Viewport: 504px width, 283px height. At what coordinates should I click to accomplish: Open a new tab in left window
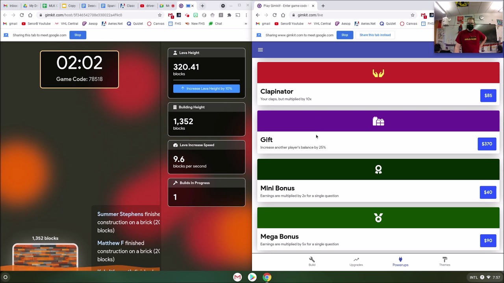coord(202,6)
